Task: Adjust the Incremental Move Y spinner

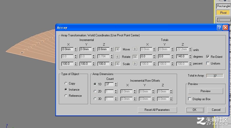Action: tap(94, 49)
